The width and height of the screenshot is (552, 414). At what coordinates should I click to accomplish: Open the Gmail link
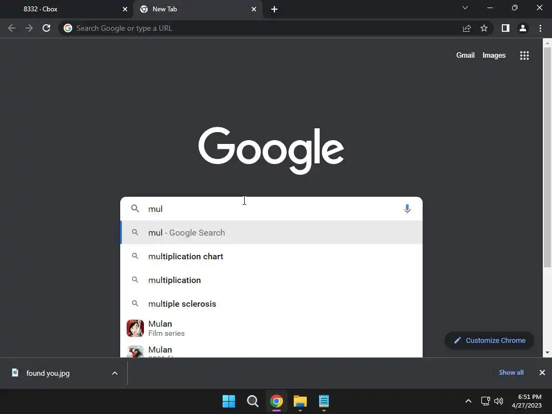coord(465,56)
